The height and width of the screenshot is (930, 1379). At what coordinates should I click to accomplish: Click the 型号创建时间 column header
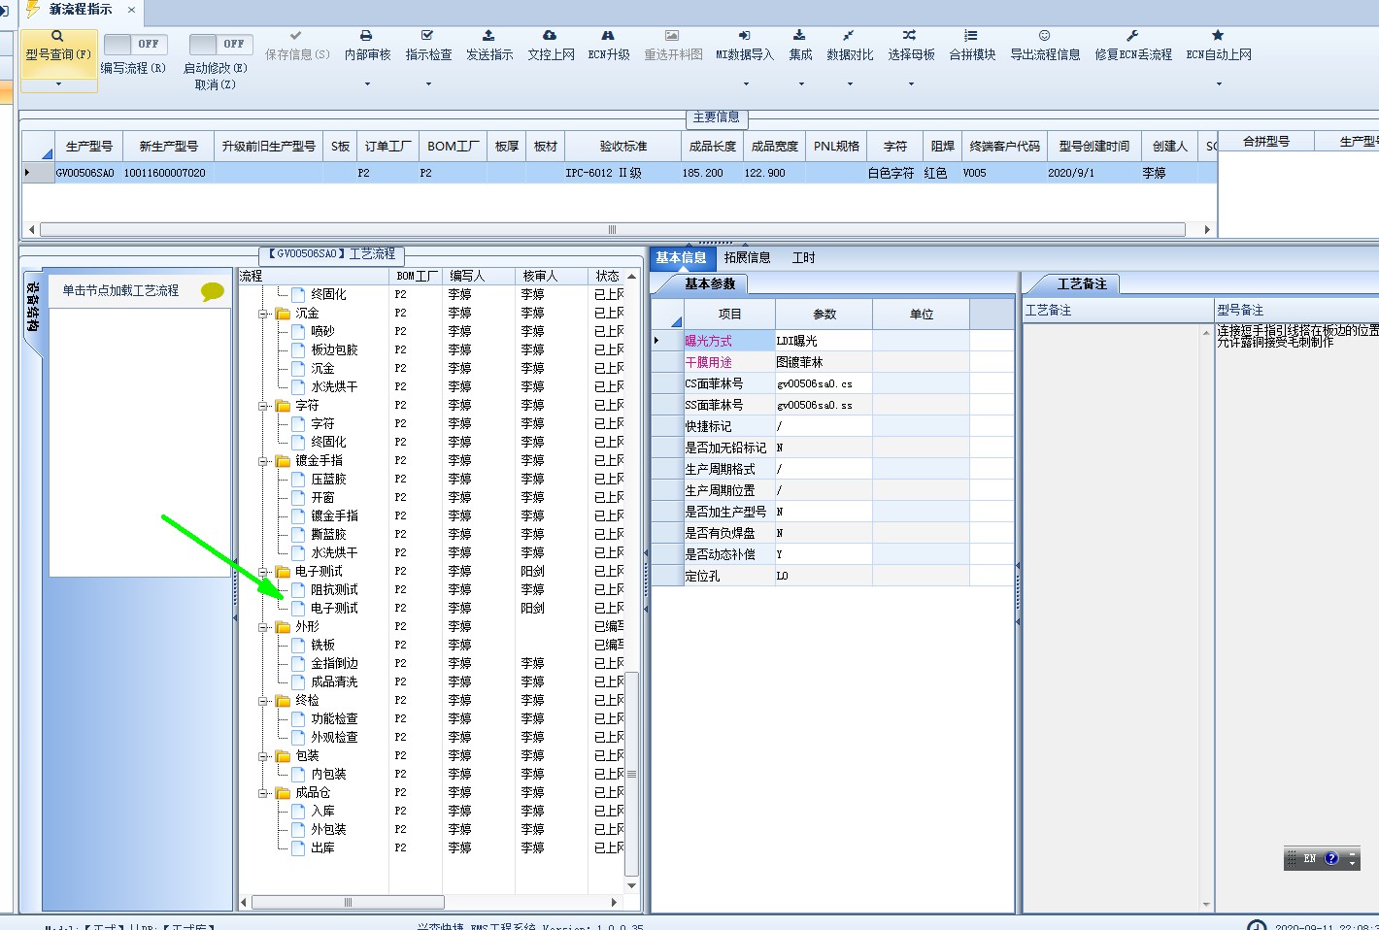[1093, 147]
